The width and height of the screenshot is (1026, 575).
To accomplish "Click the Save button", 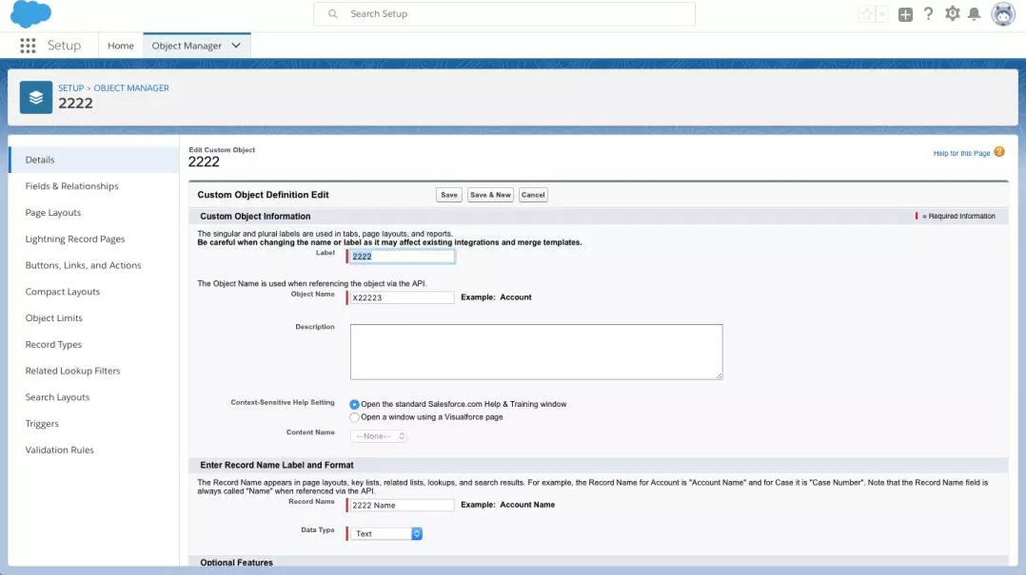I will coord(449,195).
